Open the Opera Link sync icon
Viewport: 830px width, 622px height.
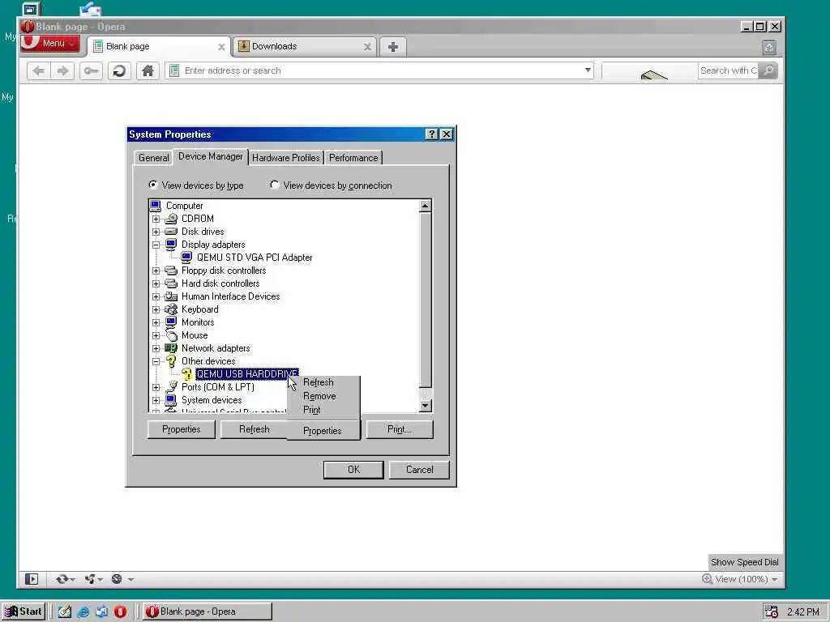click(65, 579)
